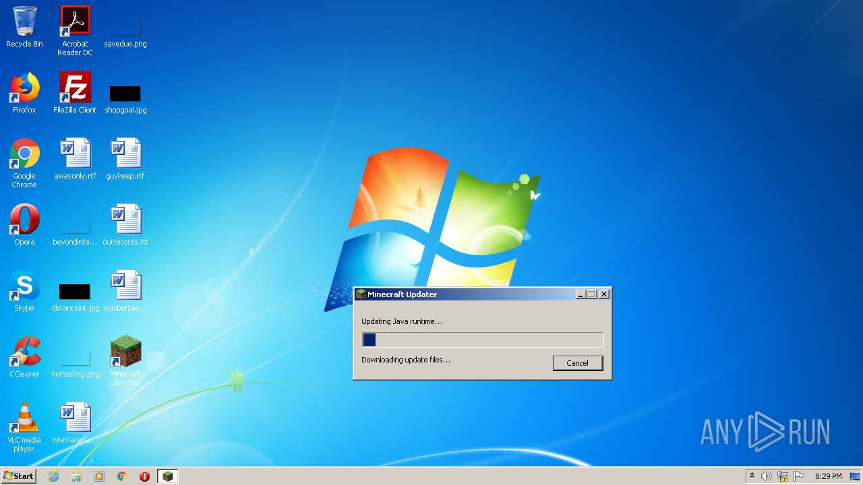Image resolution: width=863 pixels, height=485 pixels.
Task: Open Windows Explorer folder in taskbar
Action: pos(76,476)
